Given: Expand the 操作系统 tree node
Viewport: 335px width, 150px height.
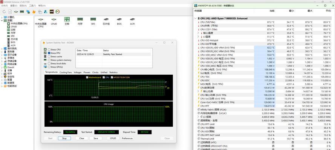Looking at the screenshot, I should click(x=2, y=48).
